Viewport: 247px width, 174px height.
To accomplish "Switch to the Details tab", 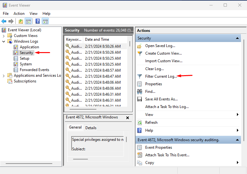I will tap(91, 128).
